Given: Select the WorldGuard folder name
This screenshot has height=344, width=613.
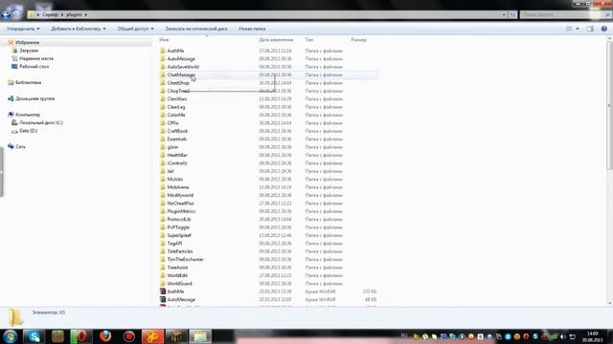Looking at the screenshot, I should click(x=179, y=284).
